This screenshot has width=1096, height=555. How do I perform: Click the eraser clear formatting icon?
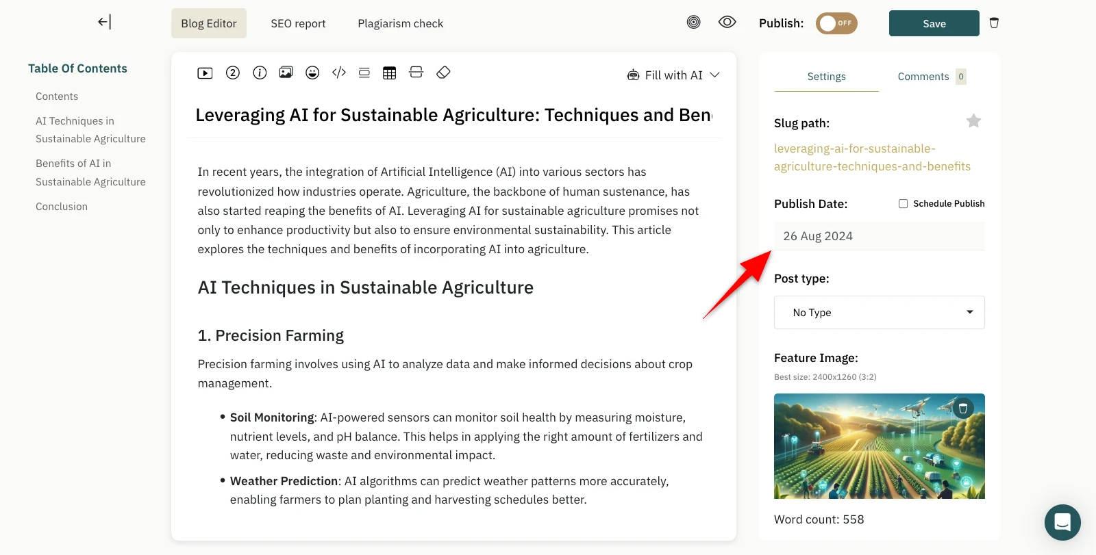(443, 73)
